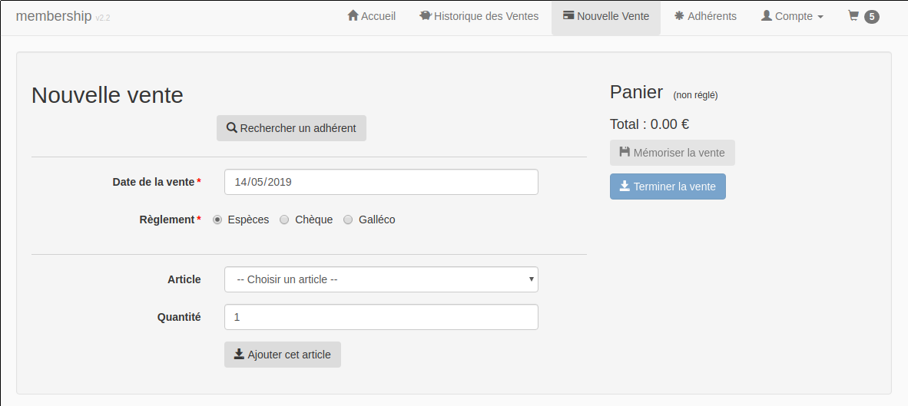Click the piggy bank icon for sales history
Viewport: 908px width, 406px height.
(x=425, y=15)
